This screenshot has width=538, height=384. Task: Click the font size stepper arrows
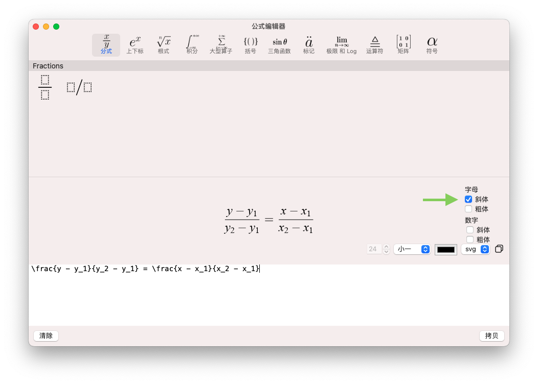[x=386, y=249]
